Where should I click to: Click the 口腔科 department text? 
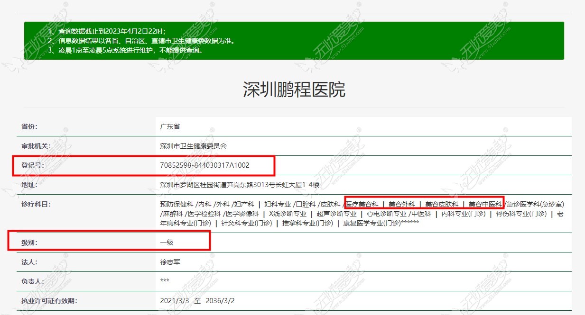306,204
